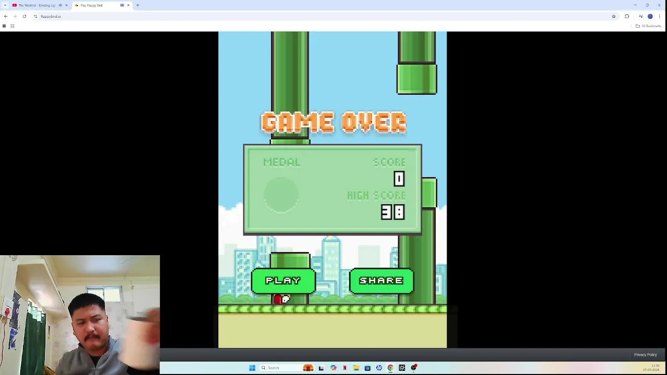This screenshot has width=667, height=375.
Task: Click the PLAY button to restart
Action: pyautogui.click(x=283, y=281)
